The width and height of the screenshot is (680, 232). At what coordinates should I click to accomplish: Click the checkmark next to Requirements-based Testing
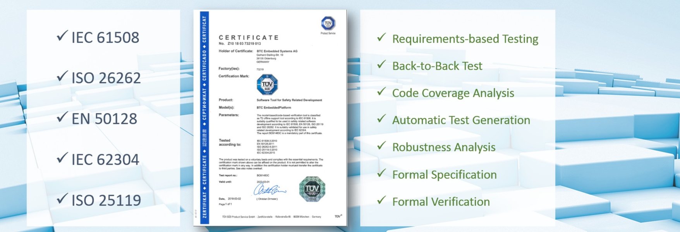(382, 37)
